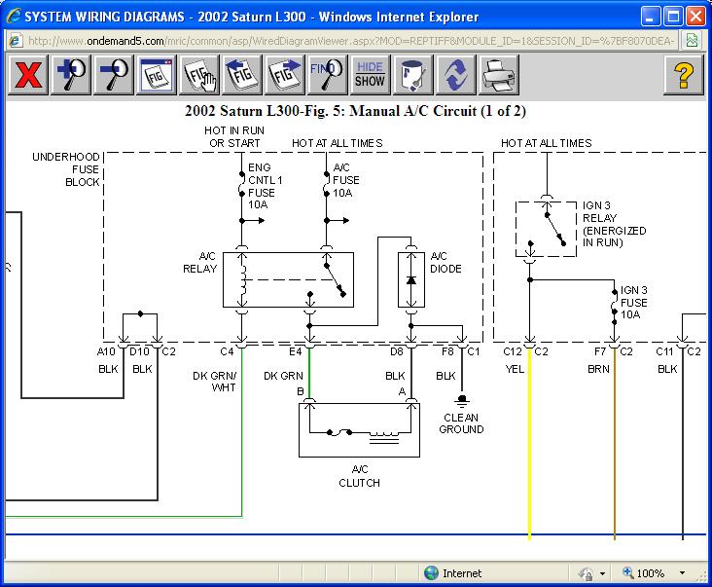
Task: Open the figure window view icon
Action: [x=157, y=75]
